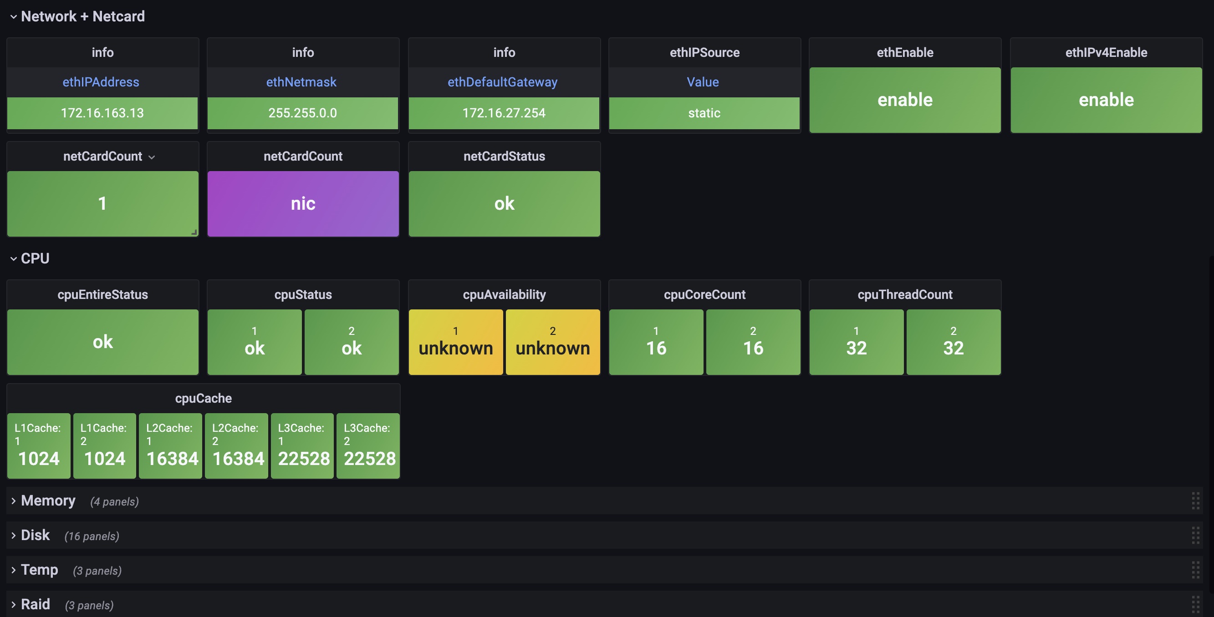Grab the drag handle on Temp row
The image size is (1214, 617).
(1195, 570)
